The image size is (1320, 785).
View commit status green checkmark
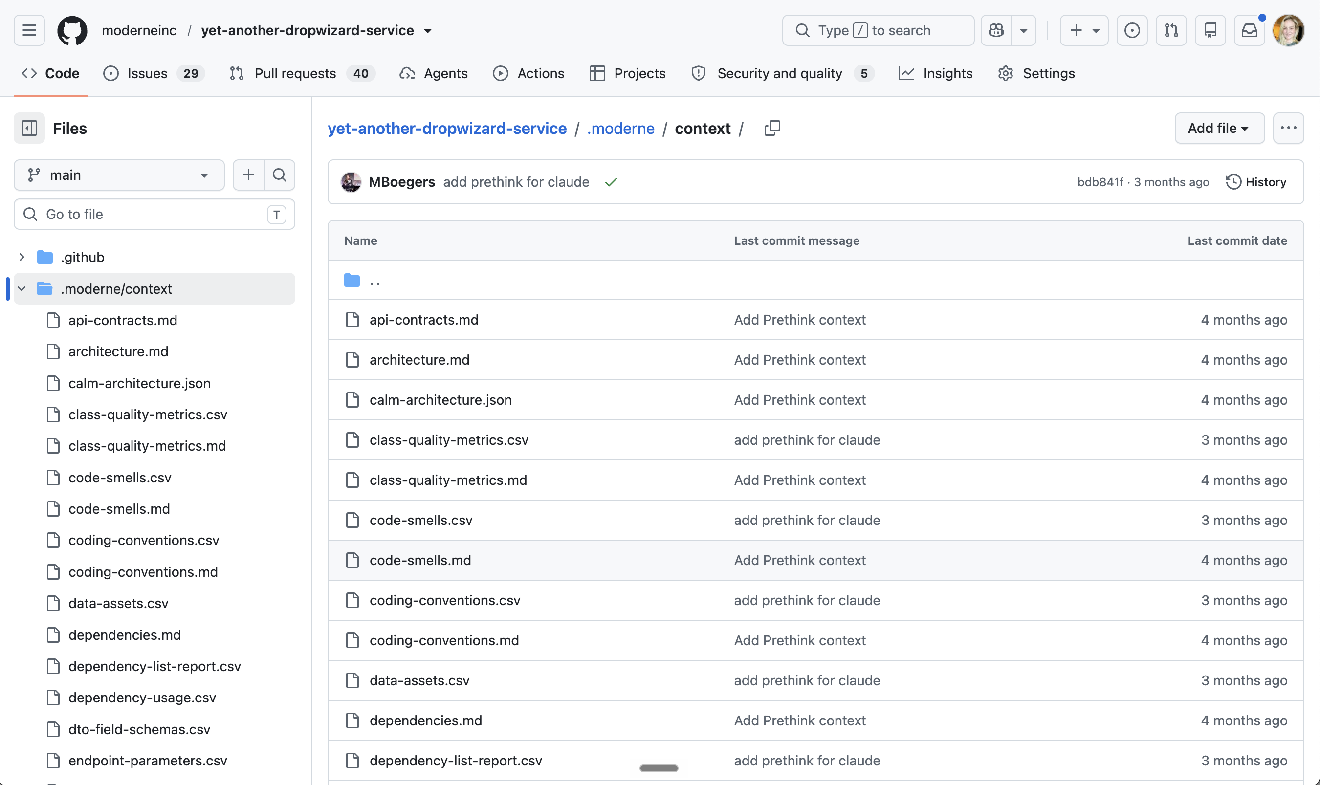[x=611, y=182]
